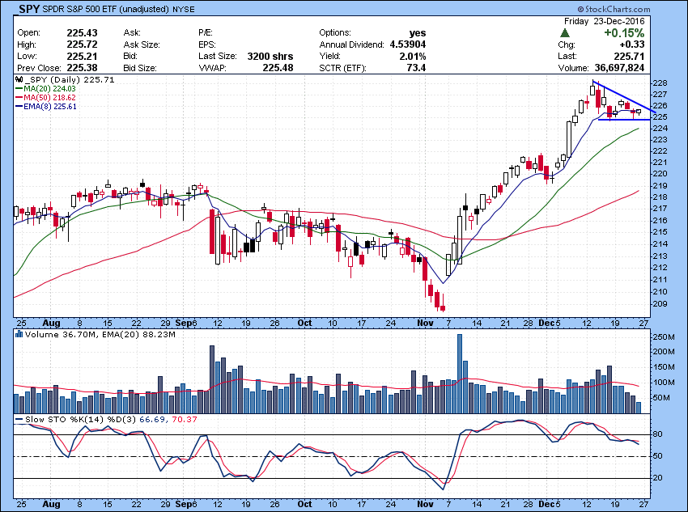This screenshot has height=512, width=688.
Task: Click the green up-triangle change indicator
Action: [565, 33]
